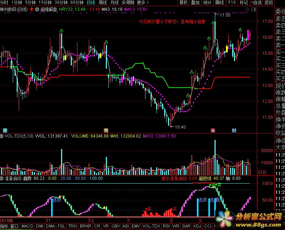Select the CR indicator tab
The image size is (285, 230).
(x=97, y=226)
